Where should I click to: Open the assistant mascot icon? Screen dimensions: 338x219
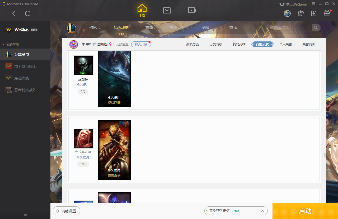301,13
